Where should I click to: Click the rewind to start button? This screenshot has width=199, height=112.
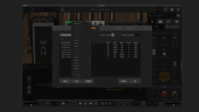coord(90,104)
